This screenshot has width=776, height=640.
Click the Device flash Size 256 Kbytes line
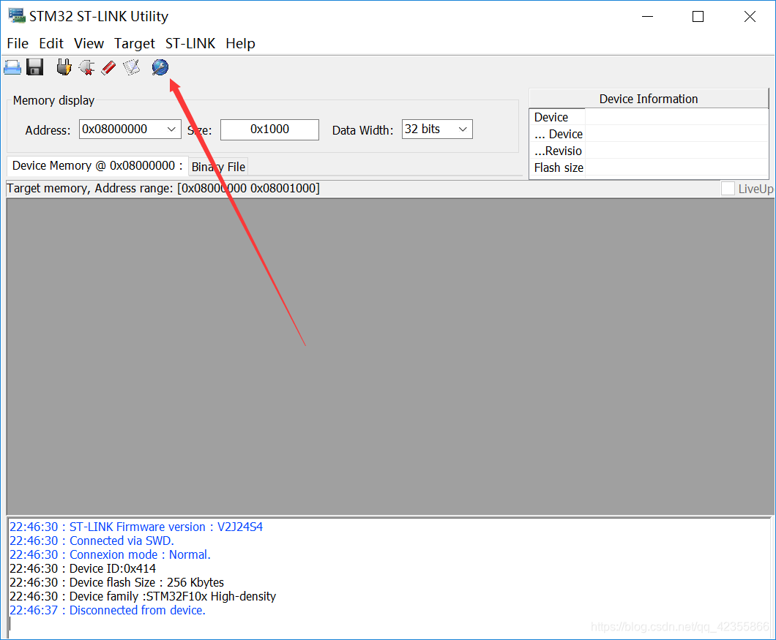tap(117, 582)
